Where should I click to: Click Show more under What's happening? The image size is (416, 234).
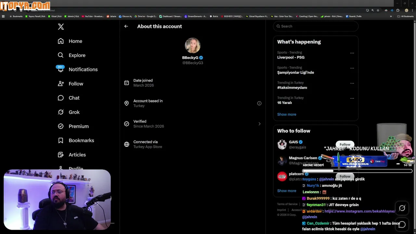(287, 114)
